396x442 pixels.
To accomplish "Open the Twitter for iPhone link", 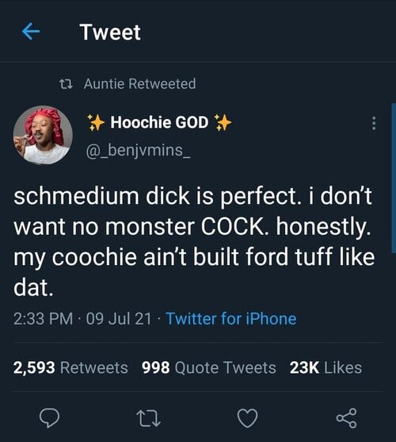I will click(231, 319).
